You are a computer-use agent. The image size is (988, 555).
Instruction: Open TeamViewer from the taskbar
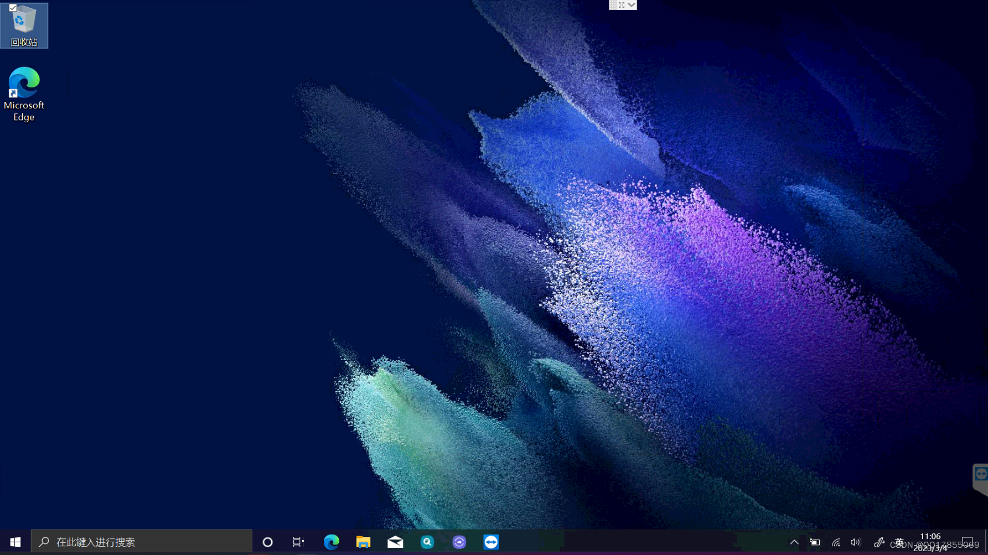[x=490, y=542]
